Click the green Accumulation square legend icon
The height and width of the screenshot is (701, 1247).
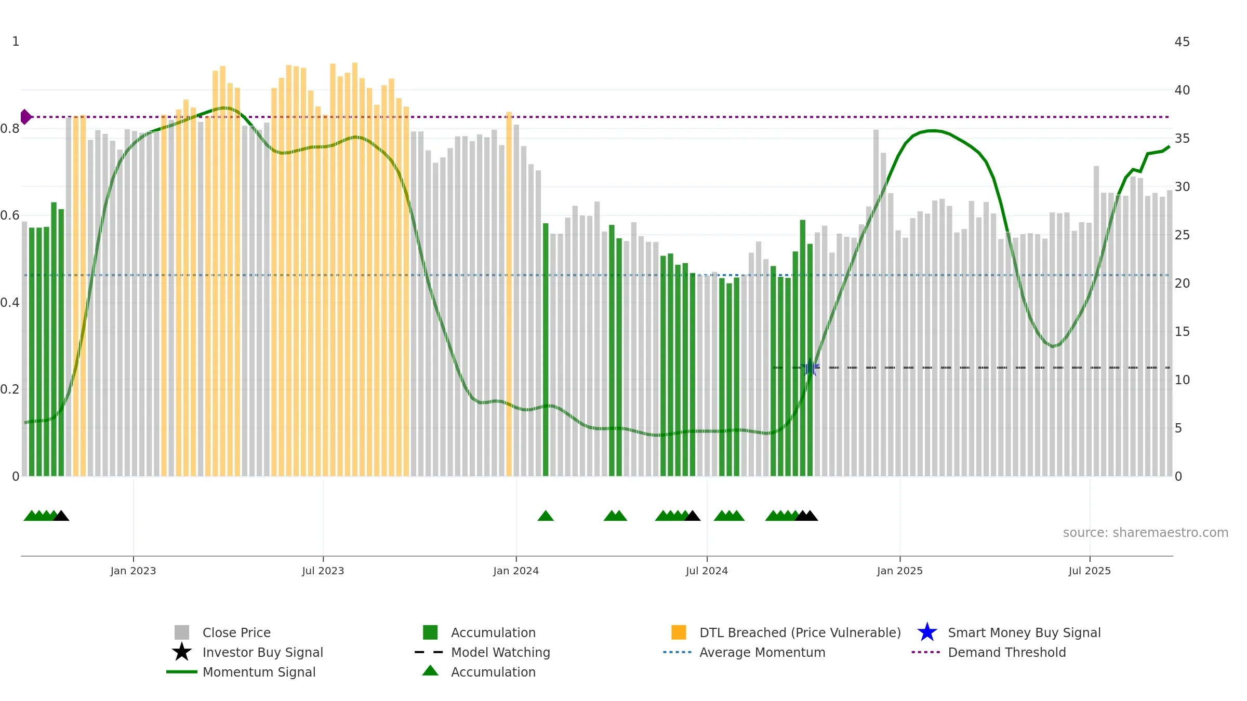click(x=430, y=632)
